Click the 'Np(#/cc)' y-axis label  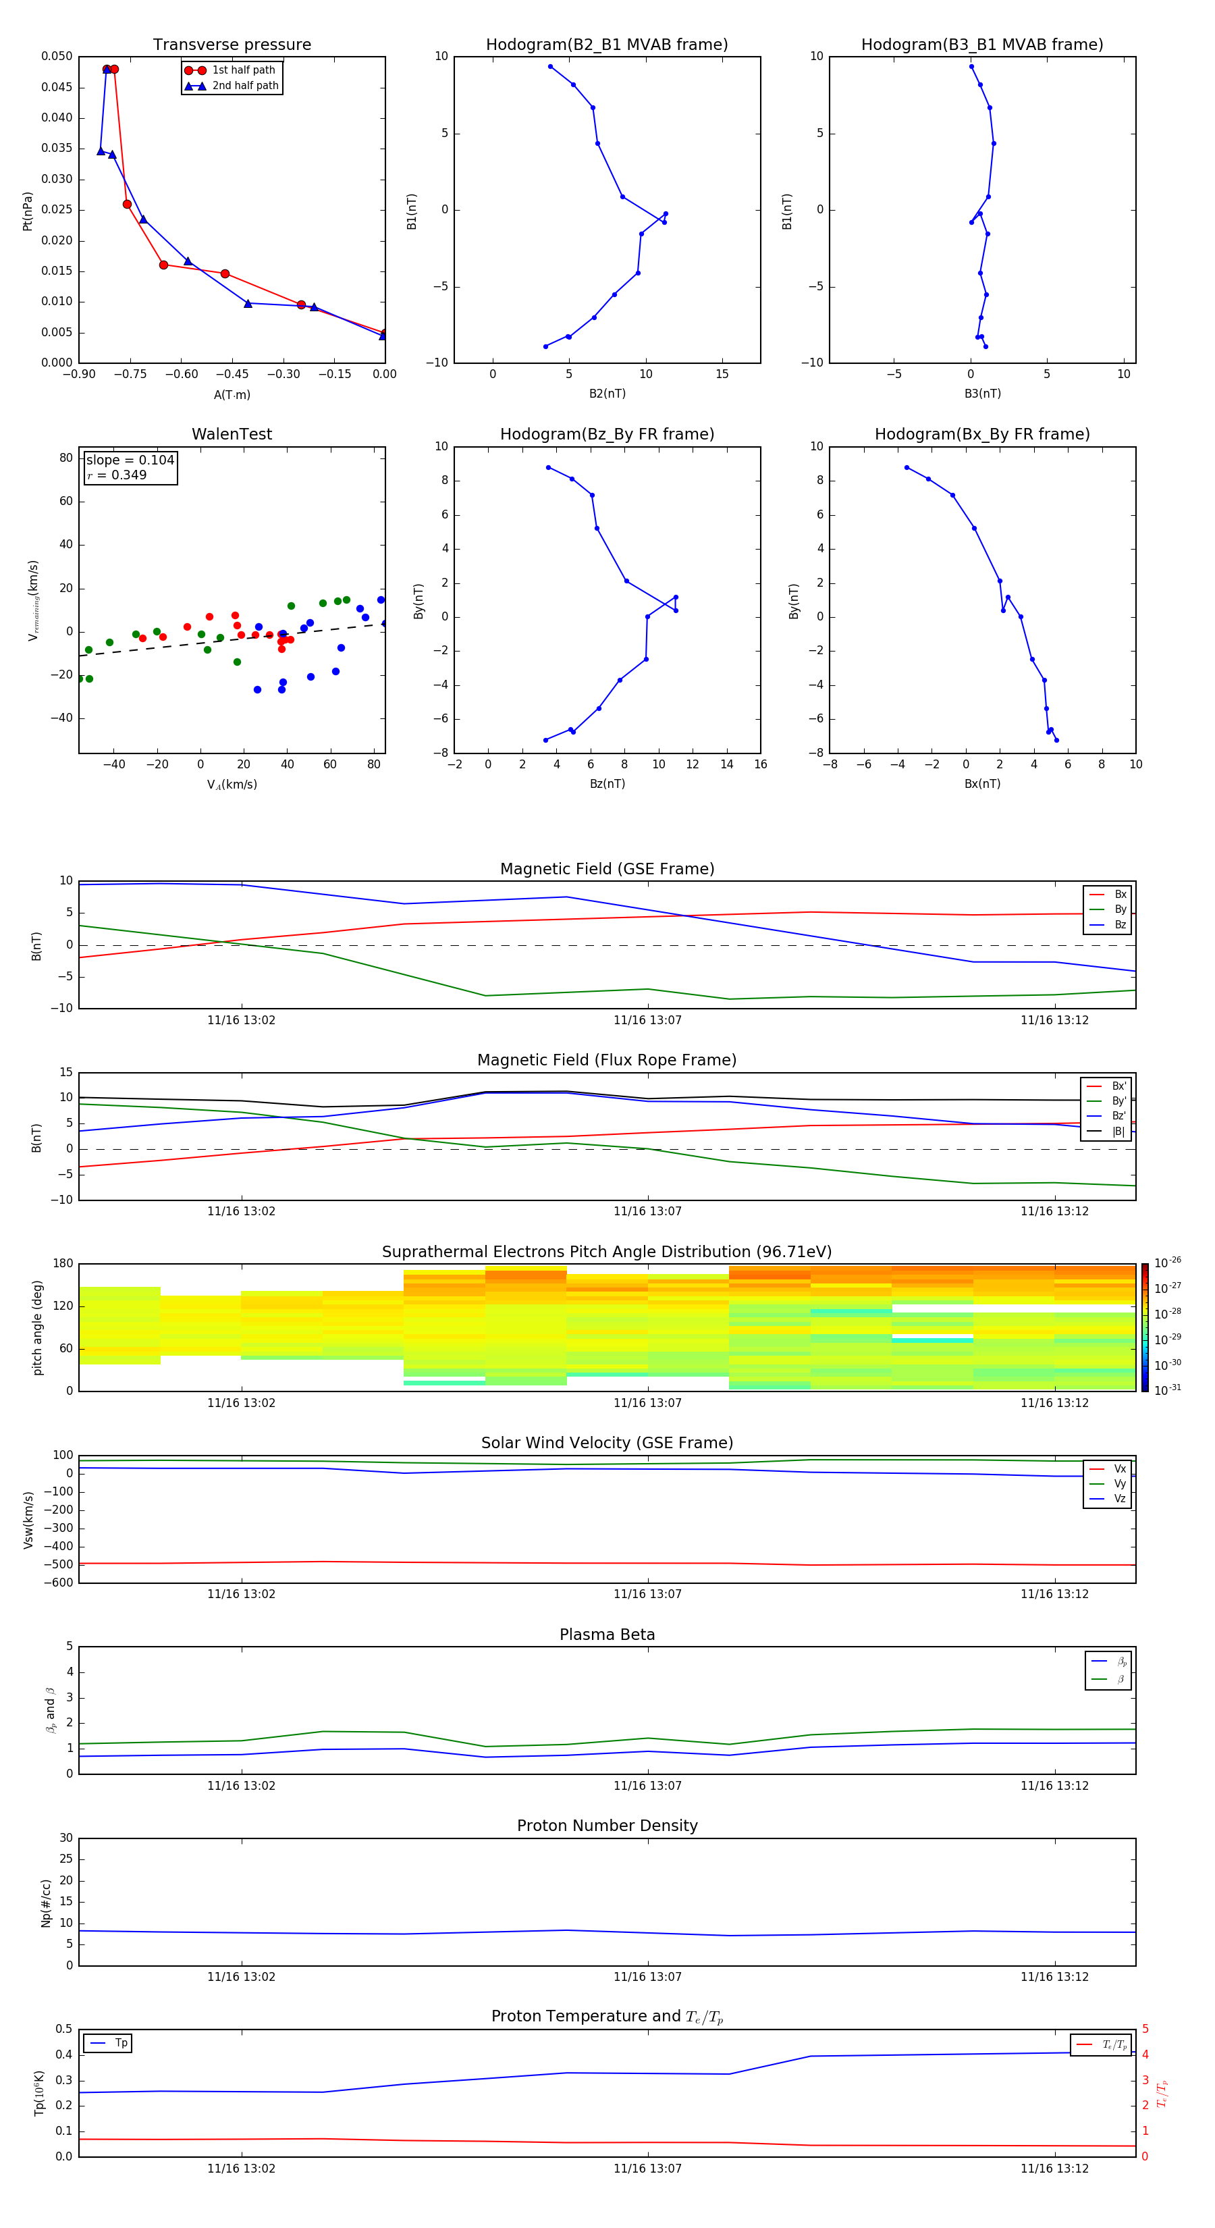(46, 1903)
